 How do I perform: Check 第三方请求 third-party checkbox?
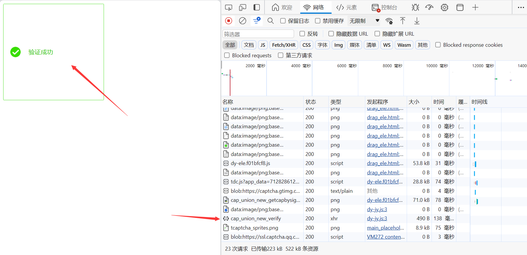tap(281, 55)
